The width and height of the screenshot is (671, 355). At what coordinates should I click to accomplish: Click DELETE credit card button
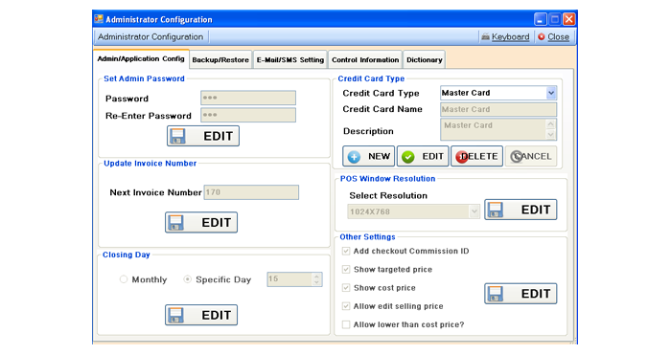(476, 156)
